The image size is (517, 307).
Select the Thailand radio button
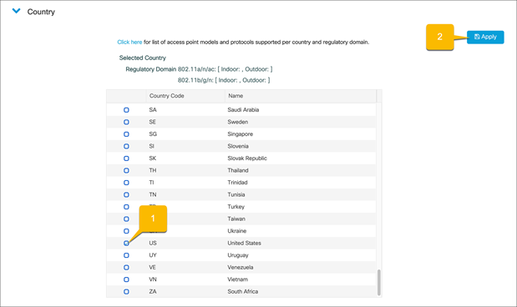point(126,171)
